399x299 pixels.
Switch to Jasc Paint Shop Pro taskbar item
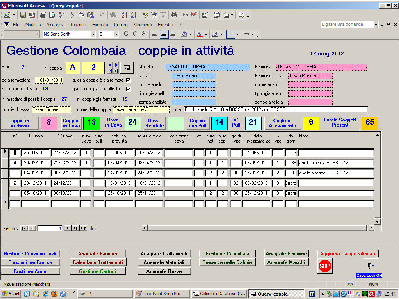click(162, 294)
